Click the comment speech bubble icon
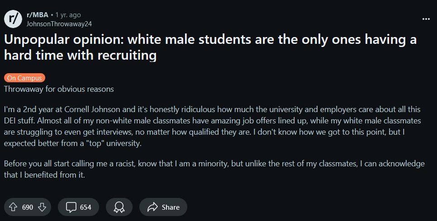The image size is (437, 221). [71, 207]
